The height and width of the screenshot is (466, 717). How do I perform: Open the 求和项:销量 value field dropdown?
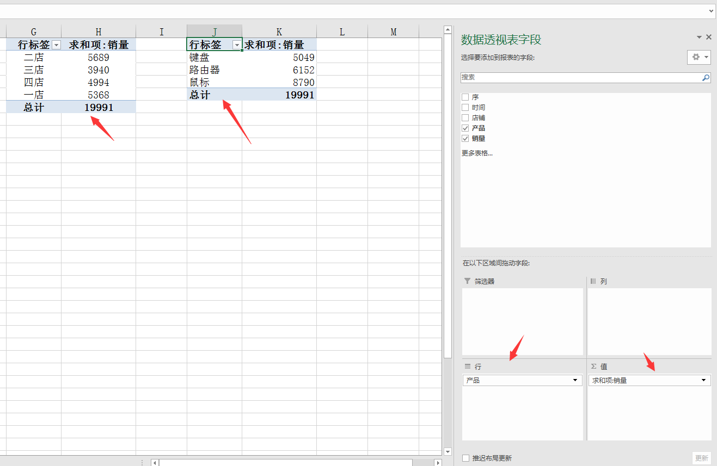tap(704, 380)
